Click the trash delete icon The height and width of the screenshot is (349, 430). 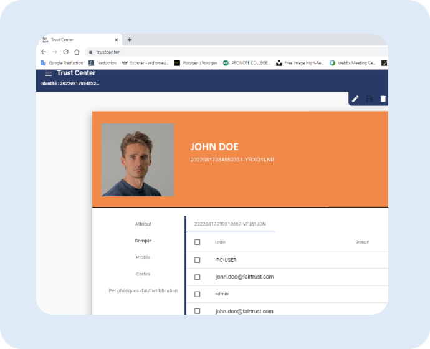[383, 98]
